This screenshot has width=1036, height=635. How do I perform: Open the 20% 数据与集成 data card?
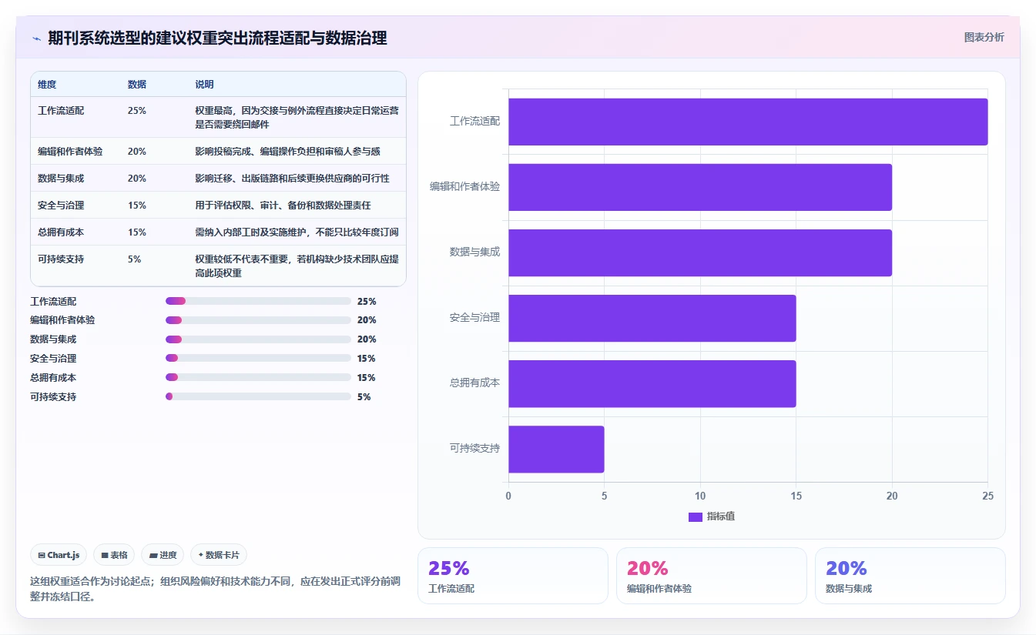pyautogui.click(x=910, y=576)
